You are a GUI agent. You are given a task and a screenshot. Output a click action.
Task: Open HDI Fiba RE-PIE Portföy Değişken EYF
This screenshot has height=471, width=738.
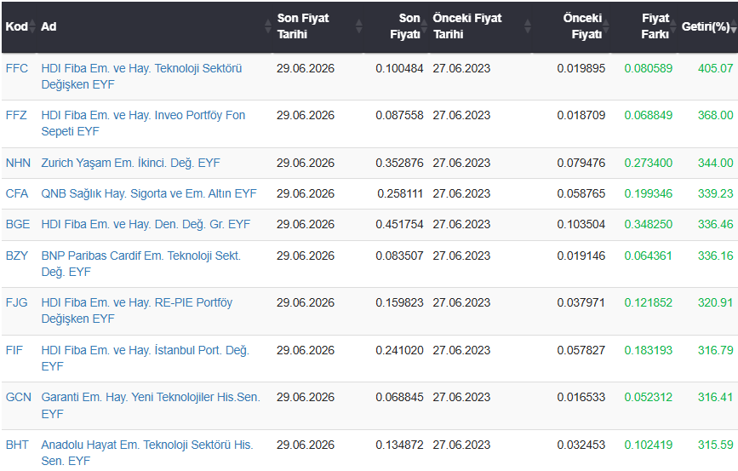pos(137,310)
